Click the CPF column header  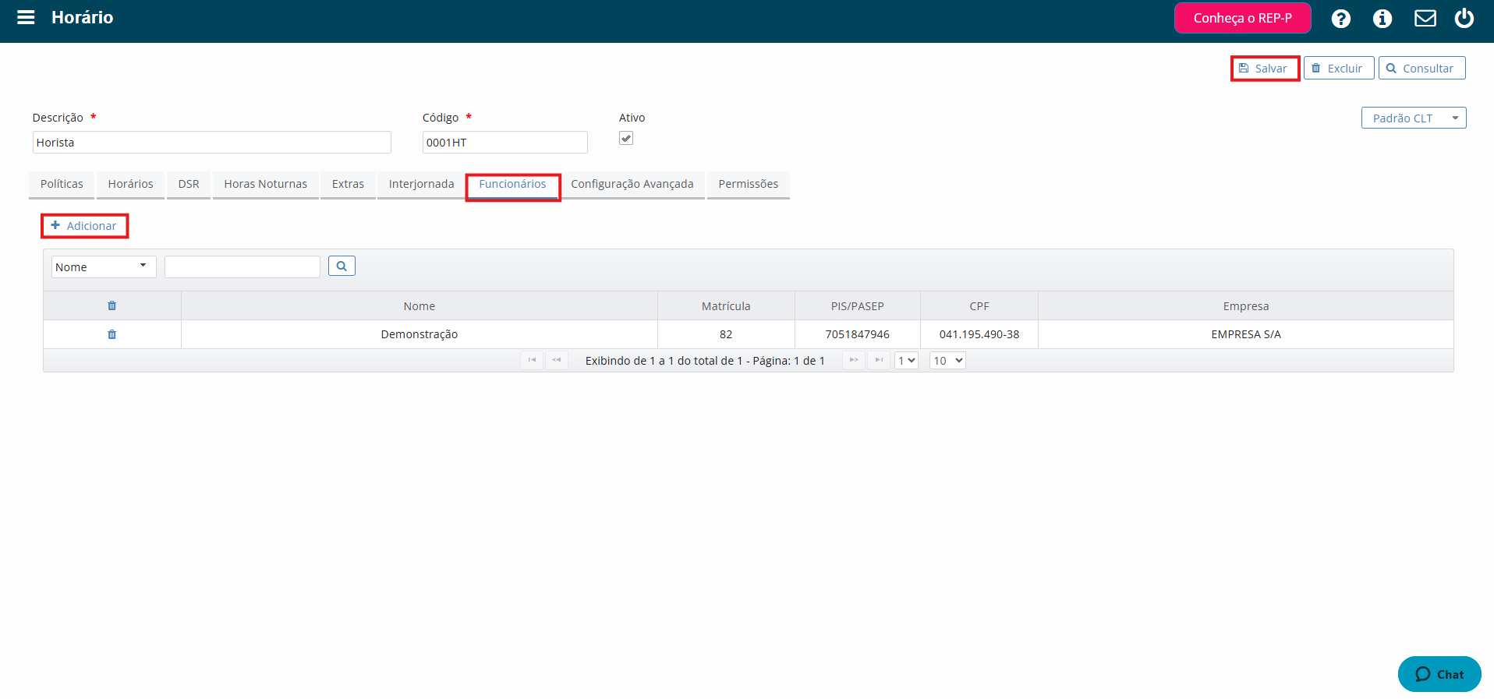coord(979,306)
